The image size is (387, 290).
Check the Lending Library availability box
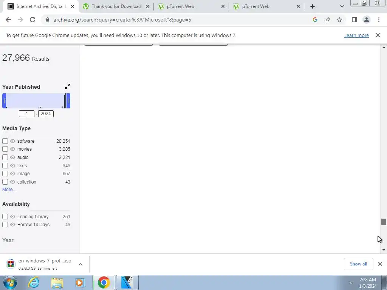5,216
